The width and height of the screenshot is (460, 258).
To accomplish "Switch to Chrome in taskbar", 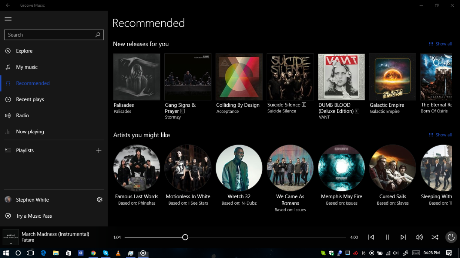I will (93, 253).
